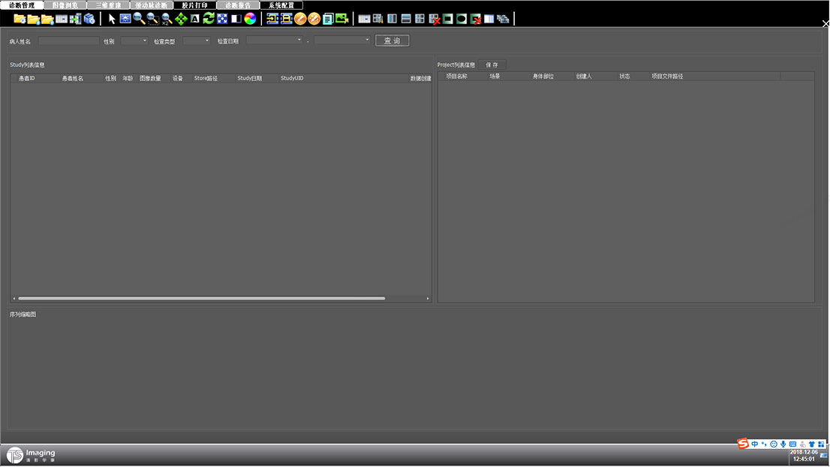This screenshot has width=830, height=467.
Task: Click the Study list horizontal scrollbar
Action: pyautogui.click(x=201, y=299)
